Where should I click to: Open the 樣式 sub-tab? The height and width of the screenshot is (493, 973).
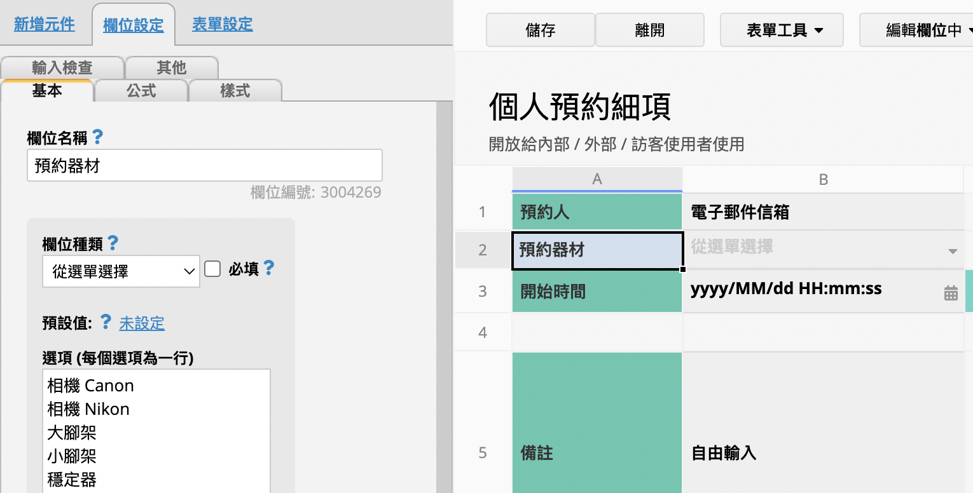click(235, 91)
